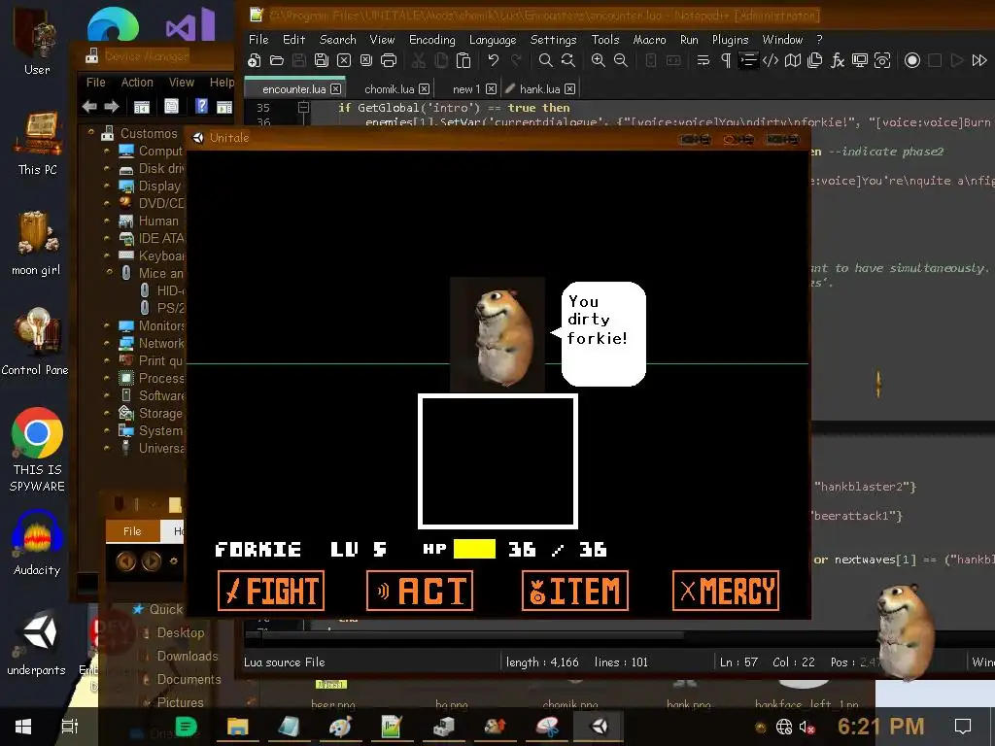Expand the Network adapters node in Device Manager

click(x=106, y=343)
